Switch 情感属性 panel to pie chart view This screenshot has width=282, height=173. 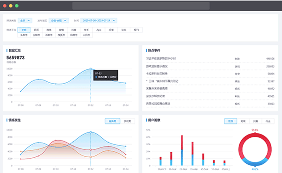coord(128,121)
